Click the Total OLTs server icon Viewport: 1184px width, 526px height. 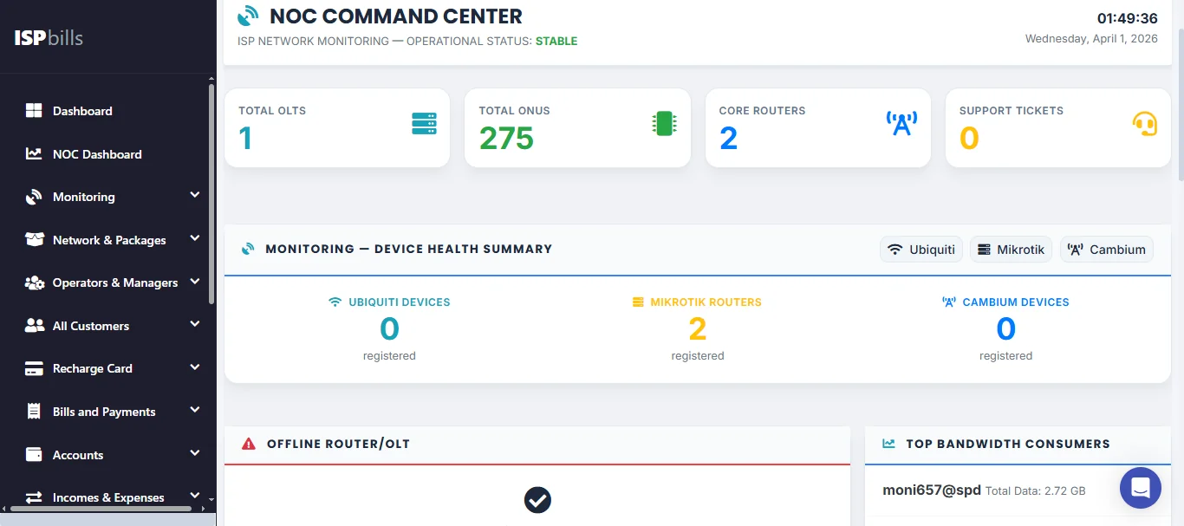424,123
